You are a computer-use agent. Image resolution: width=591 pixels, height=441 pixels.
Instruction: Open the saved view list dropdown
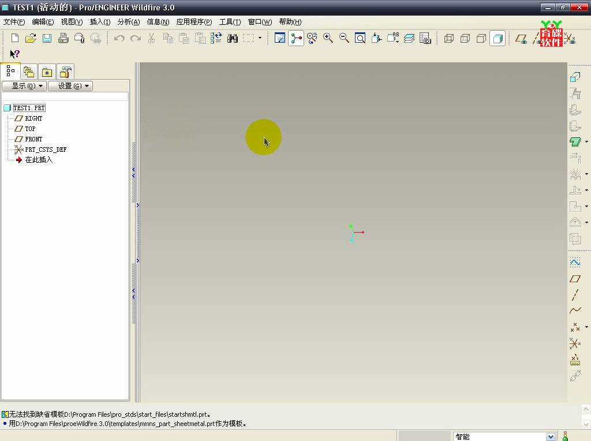click(x=392, y=38)
